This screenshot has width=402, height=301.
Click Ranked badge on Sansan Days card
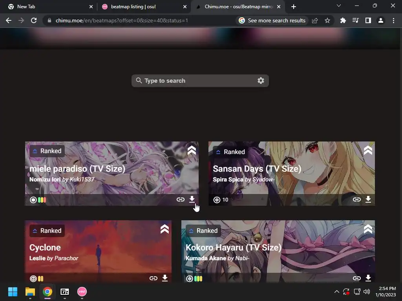point(230,152)
